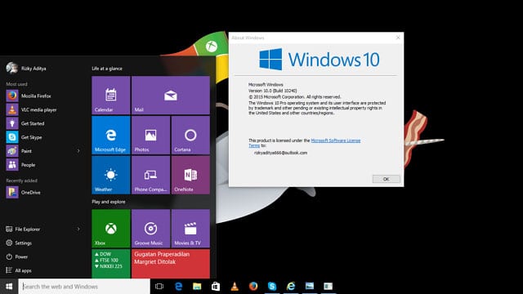Open the Cortana tile
The width and height of the screenshot is (523, 294).
(190, 135)
